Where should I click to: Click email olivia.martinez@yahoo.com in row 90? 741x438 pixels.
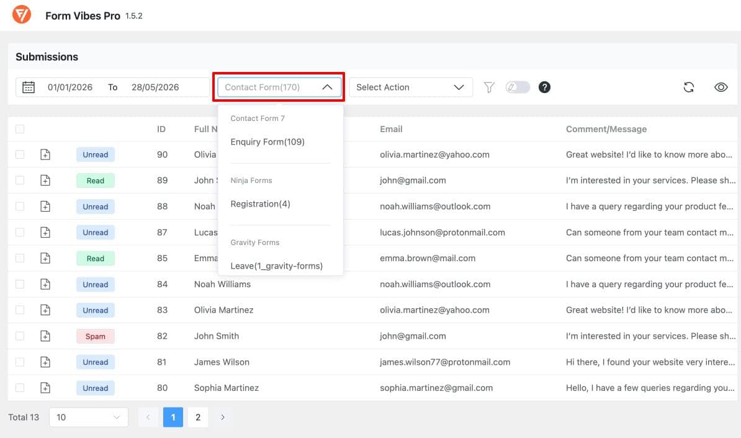435,154
